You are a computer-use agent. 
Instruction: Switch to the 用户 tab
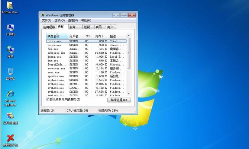(x=111, y=27)
